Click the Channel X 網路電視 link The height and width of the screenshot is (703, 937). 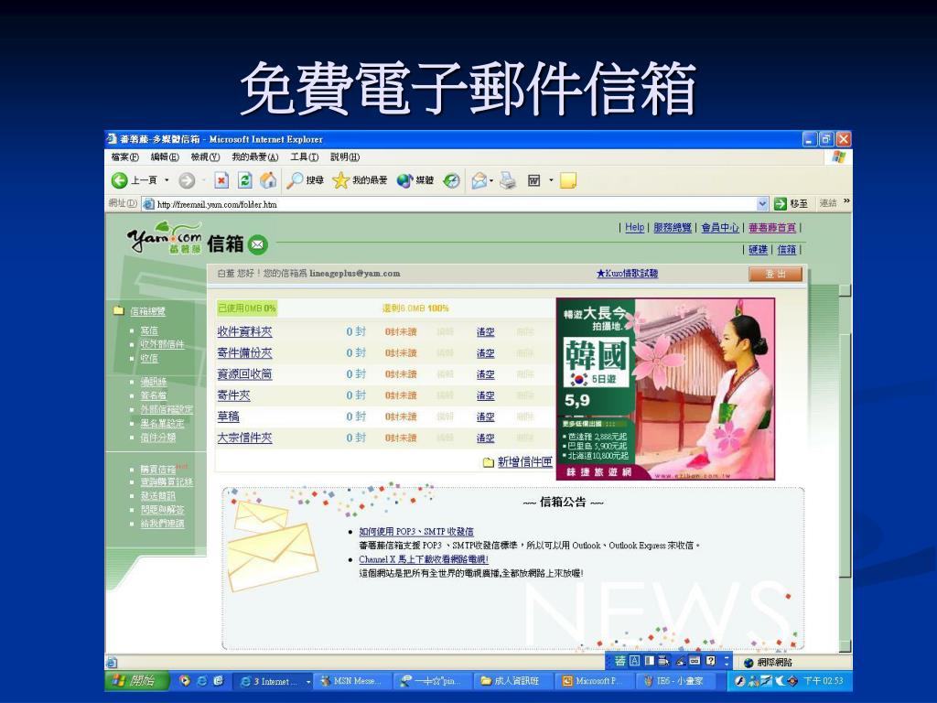point(424,559)
